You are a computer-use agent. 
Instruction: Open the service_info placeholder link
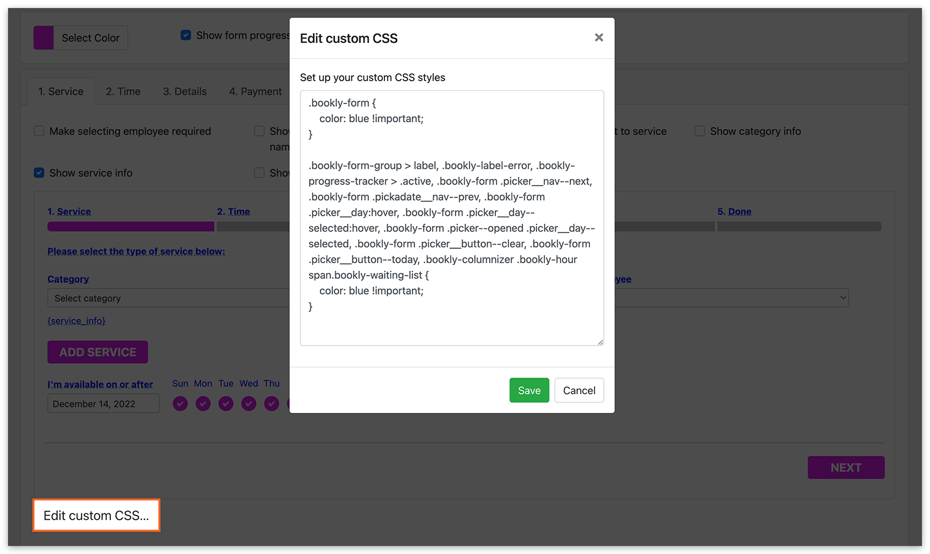point(76,320)
